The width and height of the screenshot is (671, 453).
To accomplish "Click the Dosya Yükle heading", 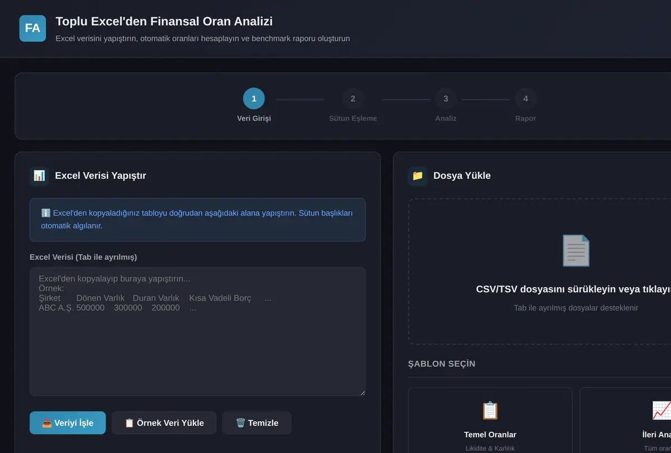I will (x=462, y=175).
